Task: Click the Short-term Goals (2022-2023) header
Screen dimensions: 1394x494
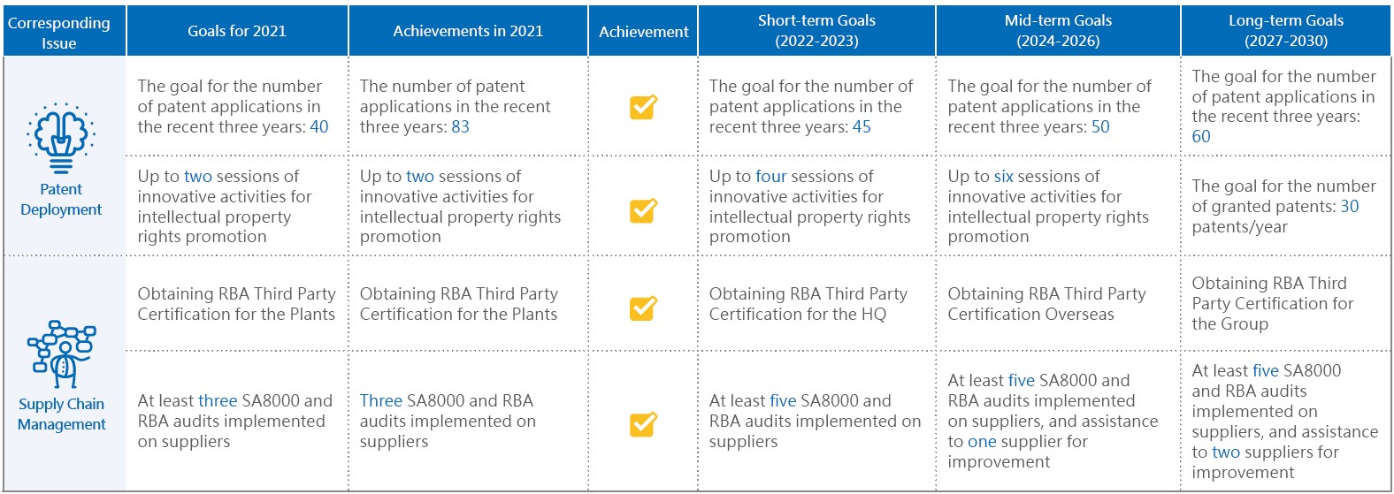Action: pyautogui.click(x=816, y=31)
